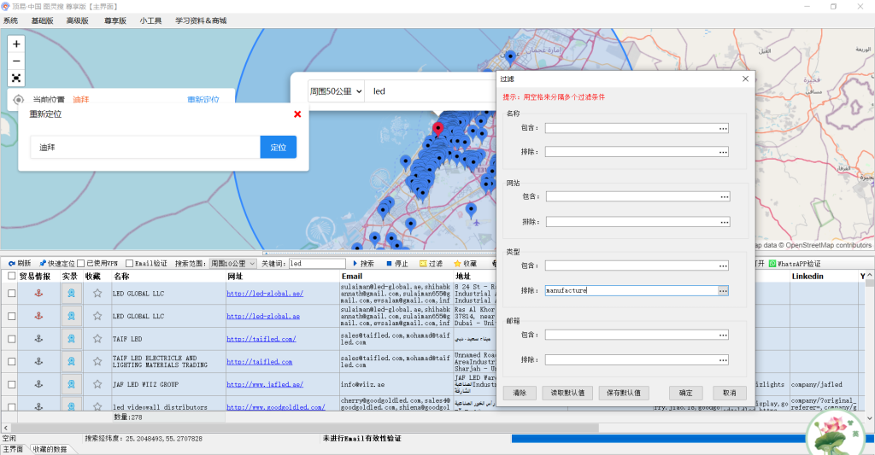Click the 确定 button in filter dialog
Viewport: 875px width, 455px height.
click(685, 394)
